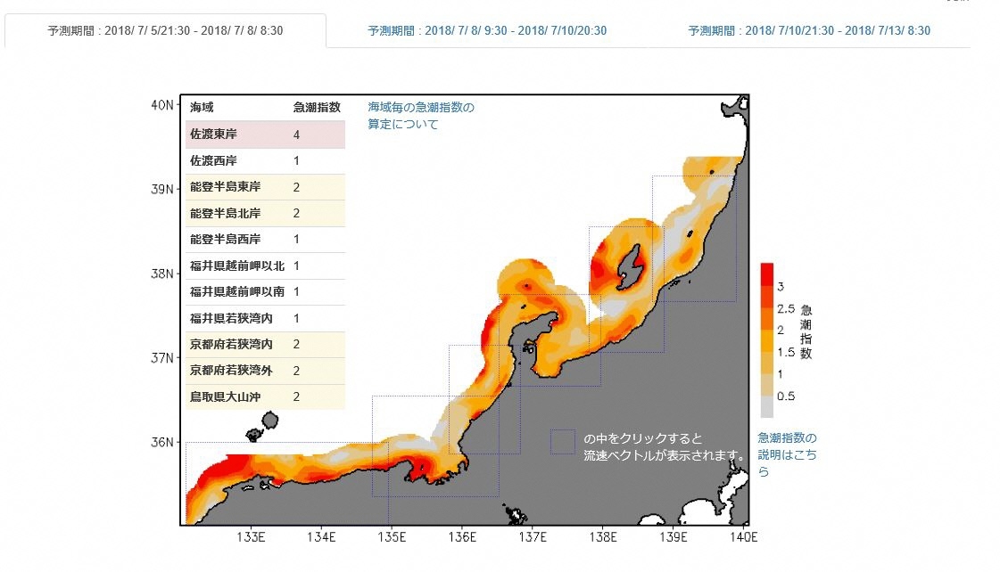Click 京都府若狭湾内 row in table
Image resolution: width=1000 pixels, height=572 pixels.
pos(265,345)
